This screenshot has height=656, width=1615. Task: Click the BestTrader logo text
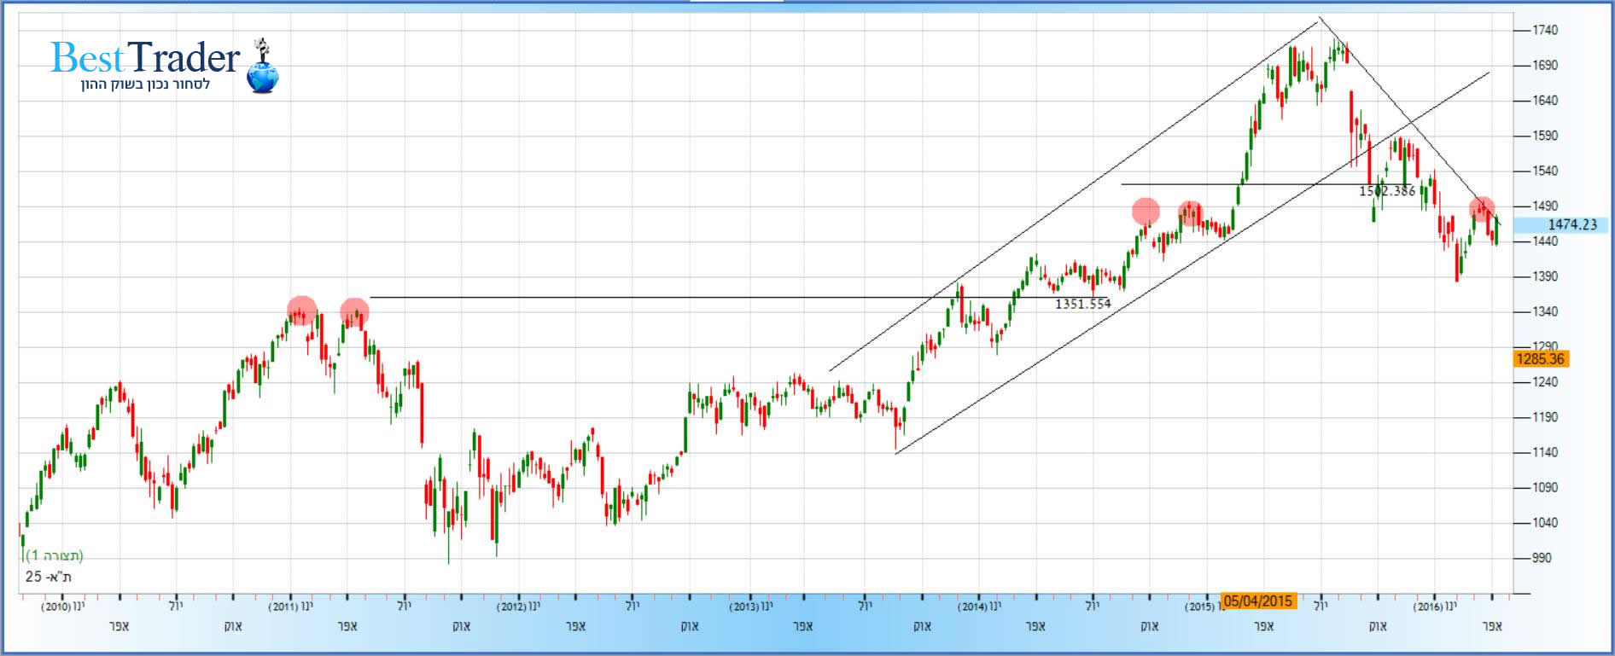pyautogui.click(x=145, y=58)
